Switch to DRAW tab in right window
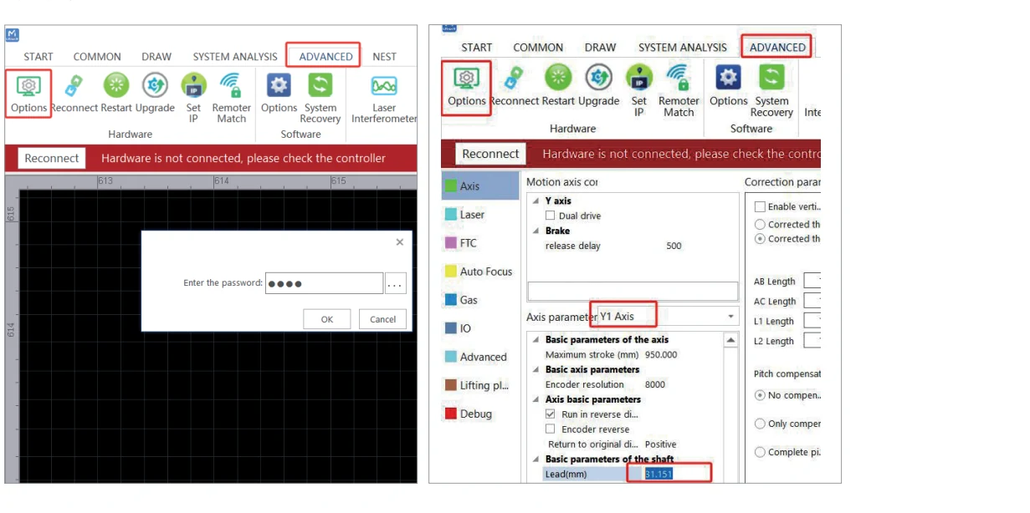The height and width of the screenshot is (513, 1030). click(600, 48)
